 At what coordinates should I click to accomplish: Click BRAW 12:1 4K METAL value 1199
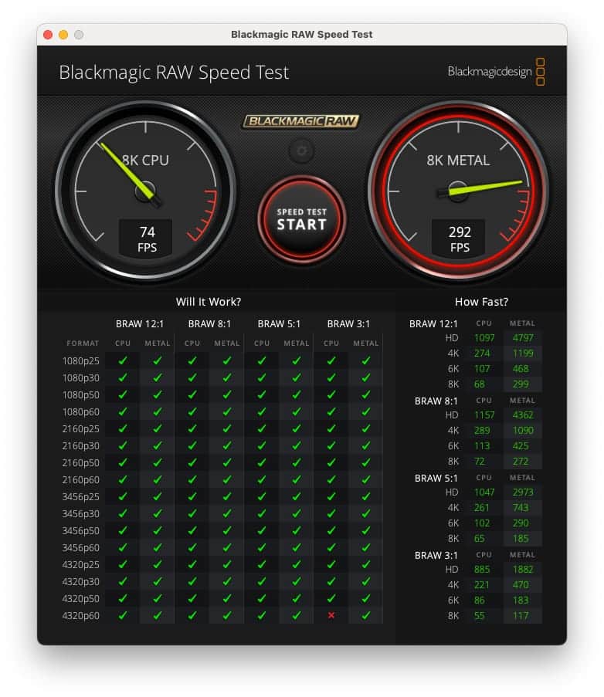tap(523, 354)
